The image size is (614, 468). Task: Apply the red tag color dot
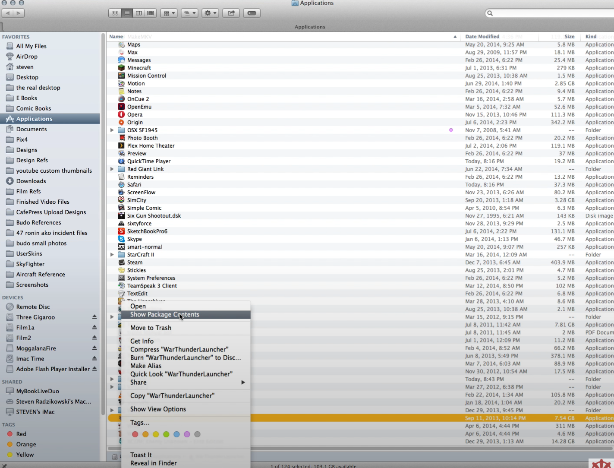point(135,434)
